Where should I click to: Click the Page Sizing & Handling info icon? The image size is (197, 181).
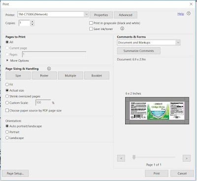tap(49, 69)
